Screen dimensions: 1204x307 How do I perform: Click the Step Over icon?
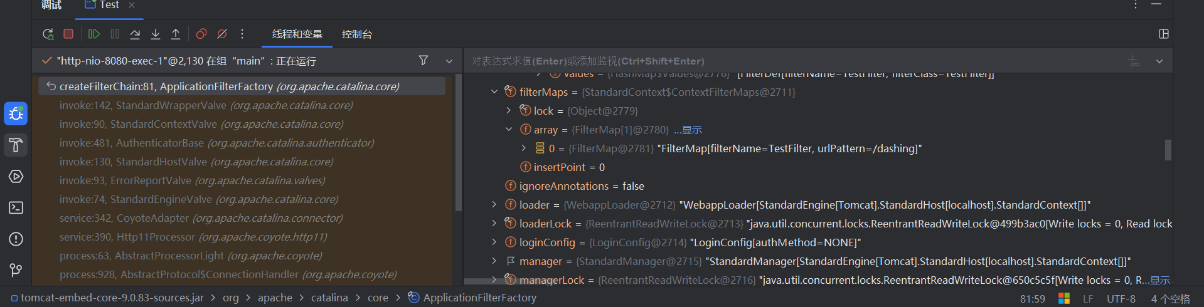tap(135, 34)
